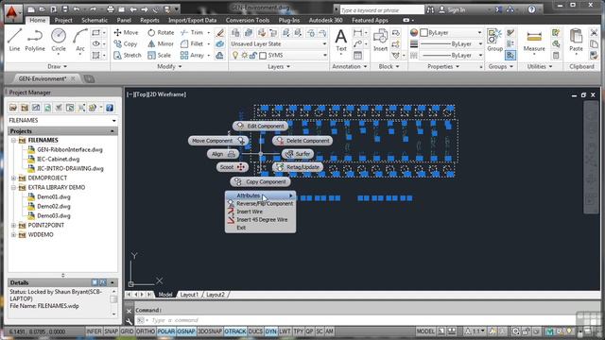The height and width of the screenshot is (340, 605).
Task: Open the Reports ribbon tab
Action: point(149,20)
